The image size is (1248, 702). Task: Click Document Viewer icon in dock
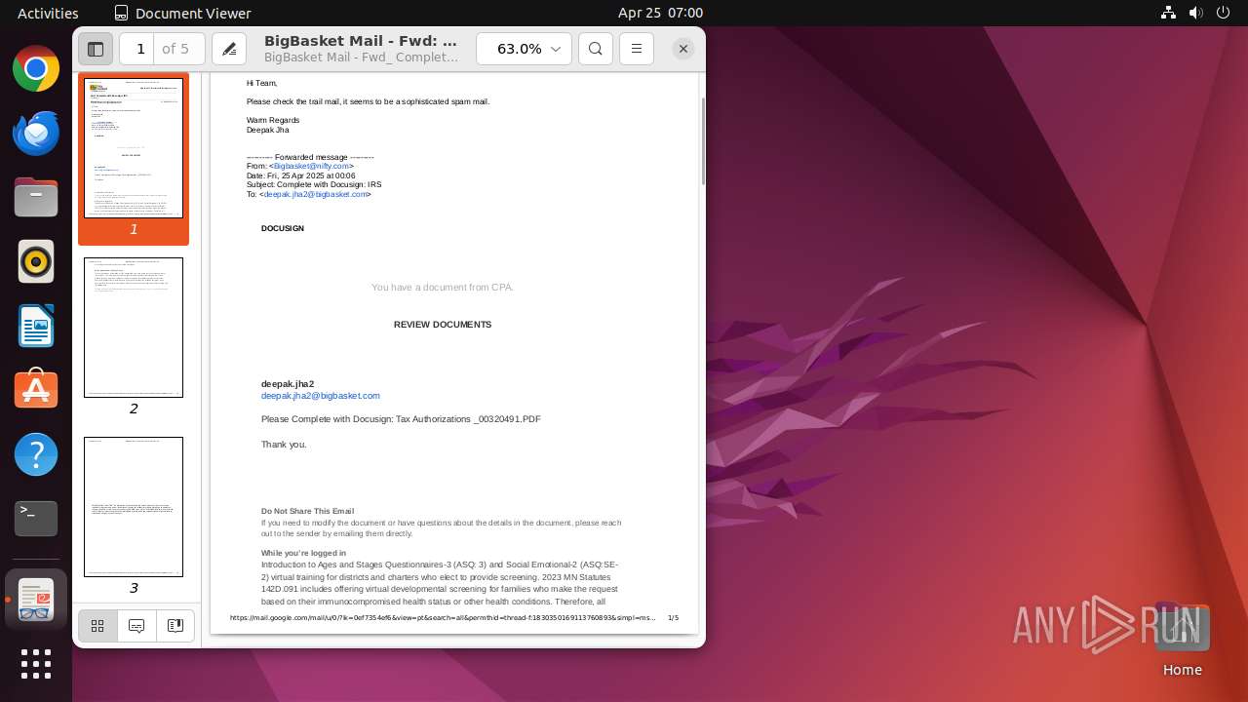click(36, 599)
